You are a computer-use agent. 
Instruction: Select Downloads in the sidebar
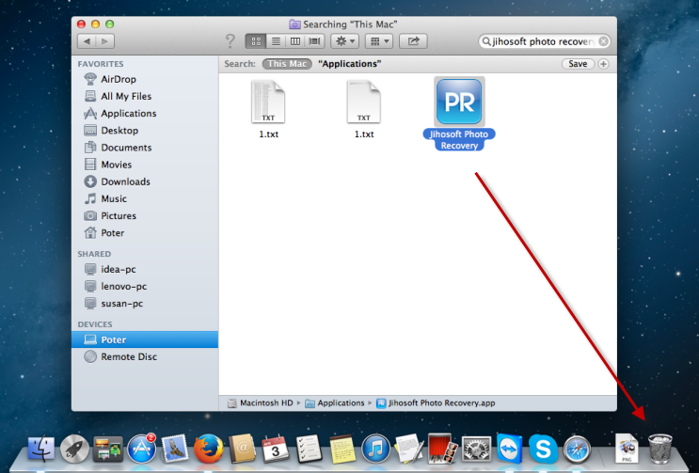tap(125, 181)
